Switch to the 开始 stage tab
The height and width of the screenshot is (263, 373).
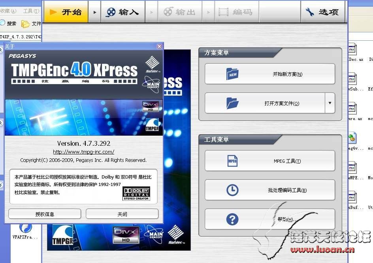tap(66, 12)
